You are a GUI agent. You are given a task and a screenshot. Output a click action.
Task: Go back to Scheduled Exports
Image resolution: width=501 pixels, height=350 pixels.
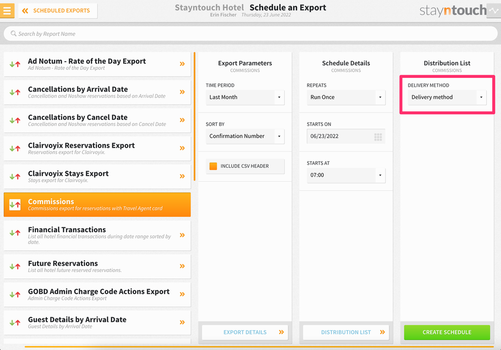58,10
